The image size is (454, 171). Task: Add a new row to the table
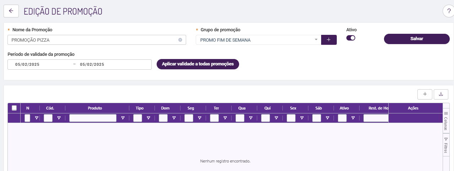tap(425, 94)
